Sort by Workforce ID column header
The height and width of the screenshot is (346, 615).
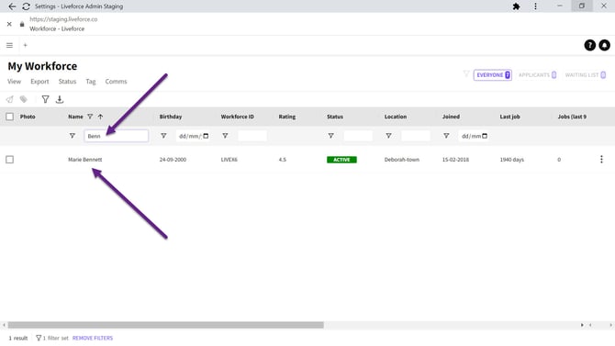(x=238, y=117)
